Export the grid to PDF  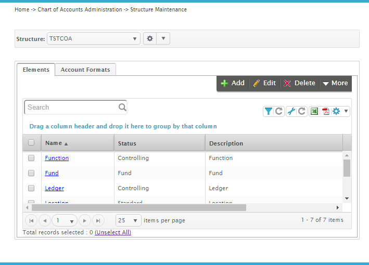point(326,111)
